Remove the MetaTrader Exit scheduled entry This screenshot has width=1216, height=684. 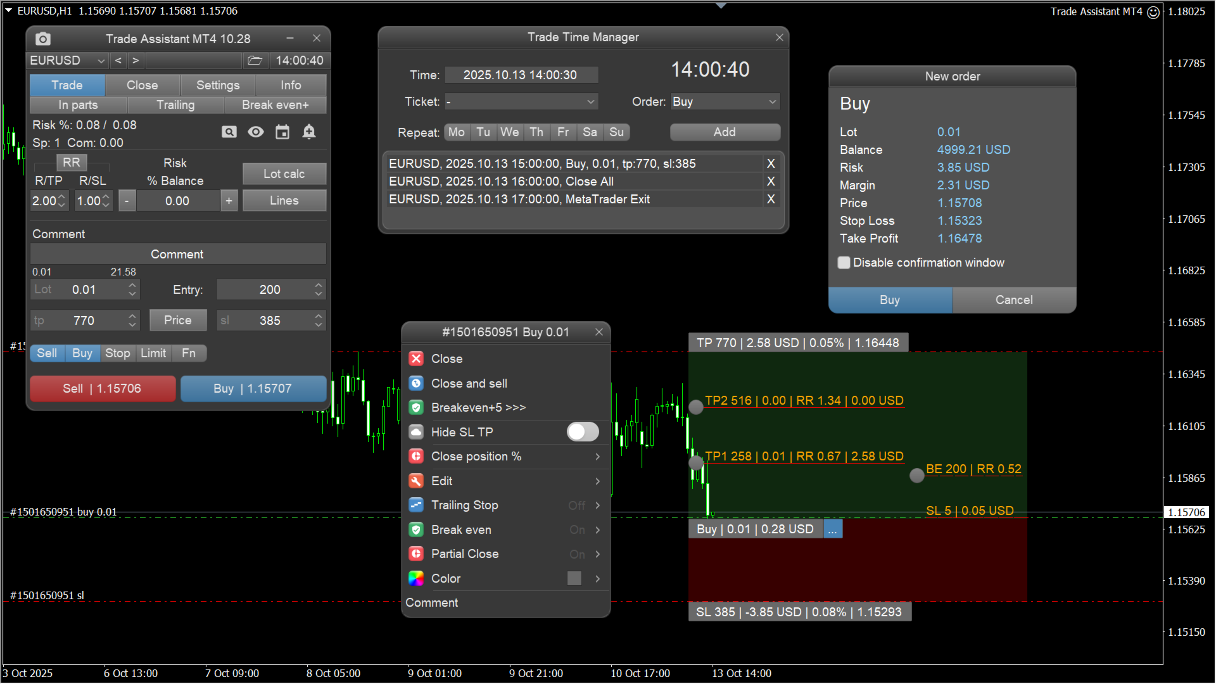(771, 199)
